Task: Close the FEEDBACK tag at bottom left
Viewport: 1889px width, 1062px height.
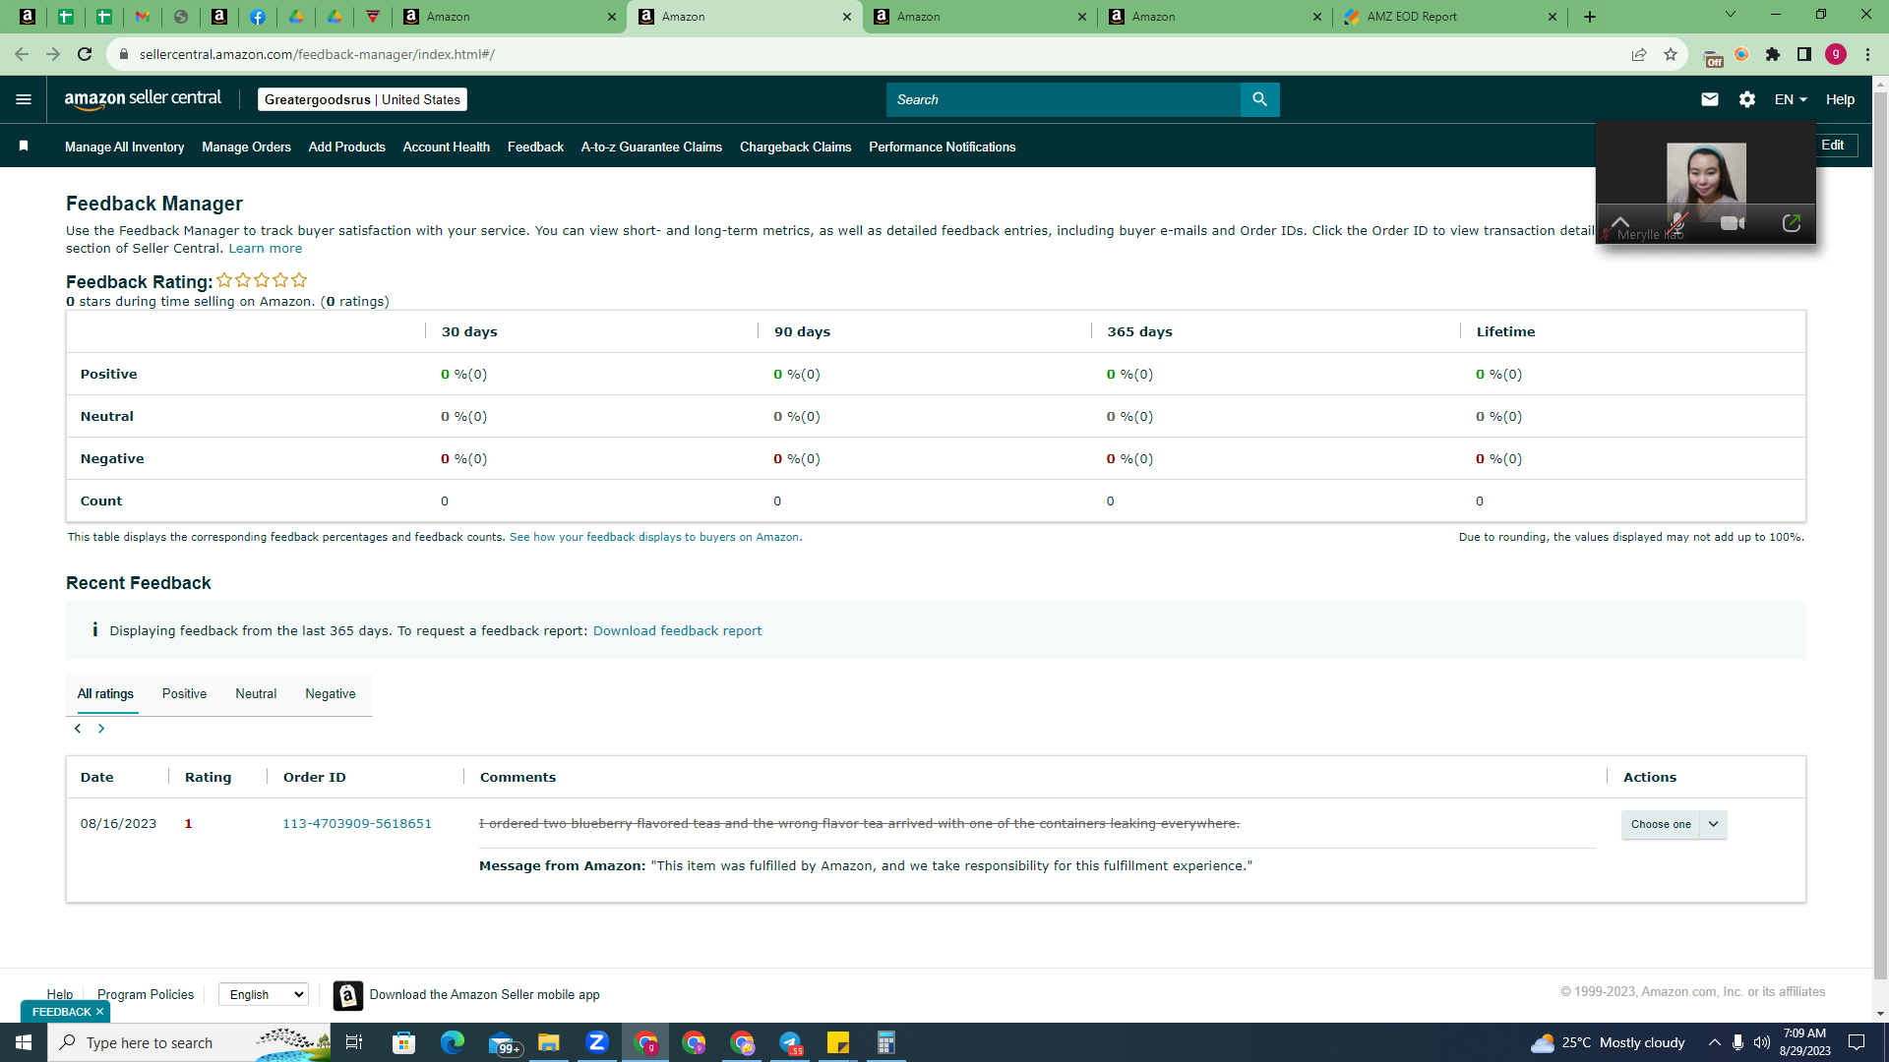Action: coord(99,1012)
